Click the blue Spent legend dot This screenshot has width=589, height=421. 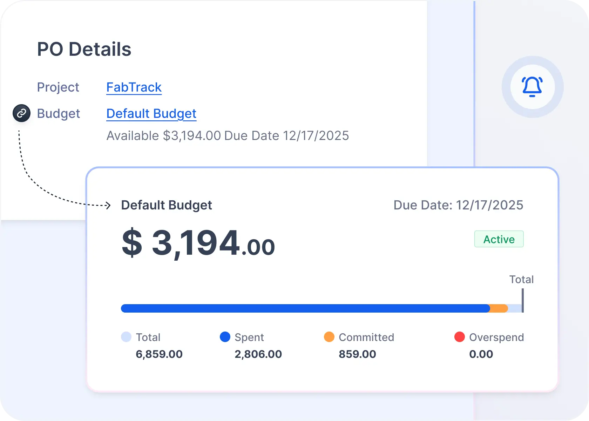coord(225,337)
